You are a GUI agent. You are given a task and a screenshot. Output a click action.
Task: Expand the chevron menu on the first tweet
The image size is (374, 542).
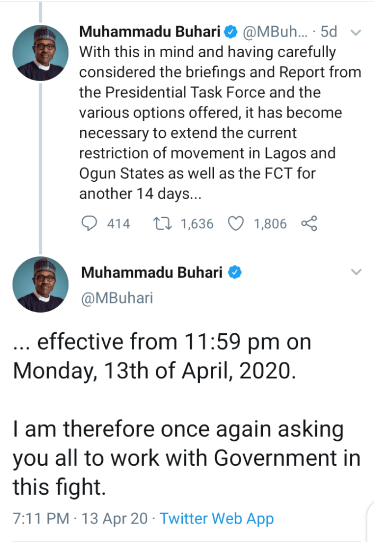click(x=357, y=32)
